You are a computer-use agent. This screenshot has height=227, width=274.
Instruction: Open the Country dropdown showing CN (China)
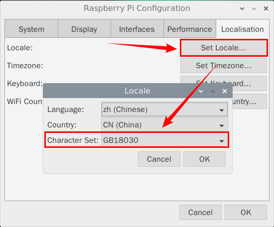[164, 124]
